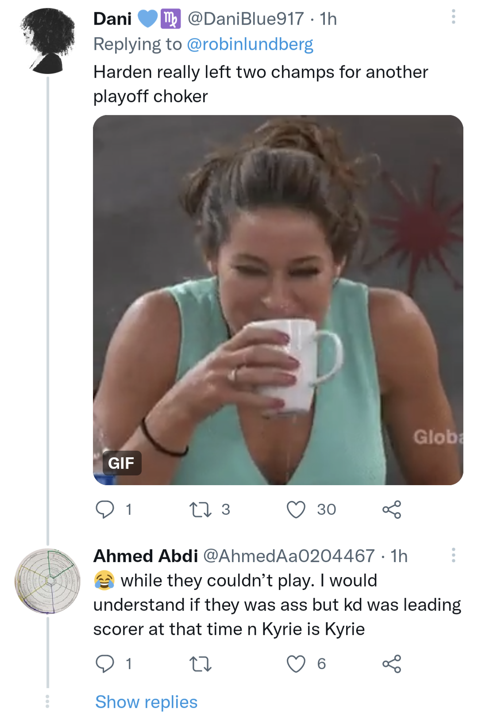
Task: Reply to Ahmed Abdi's tweet
Action: (105, 664)
